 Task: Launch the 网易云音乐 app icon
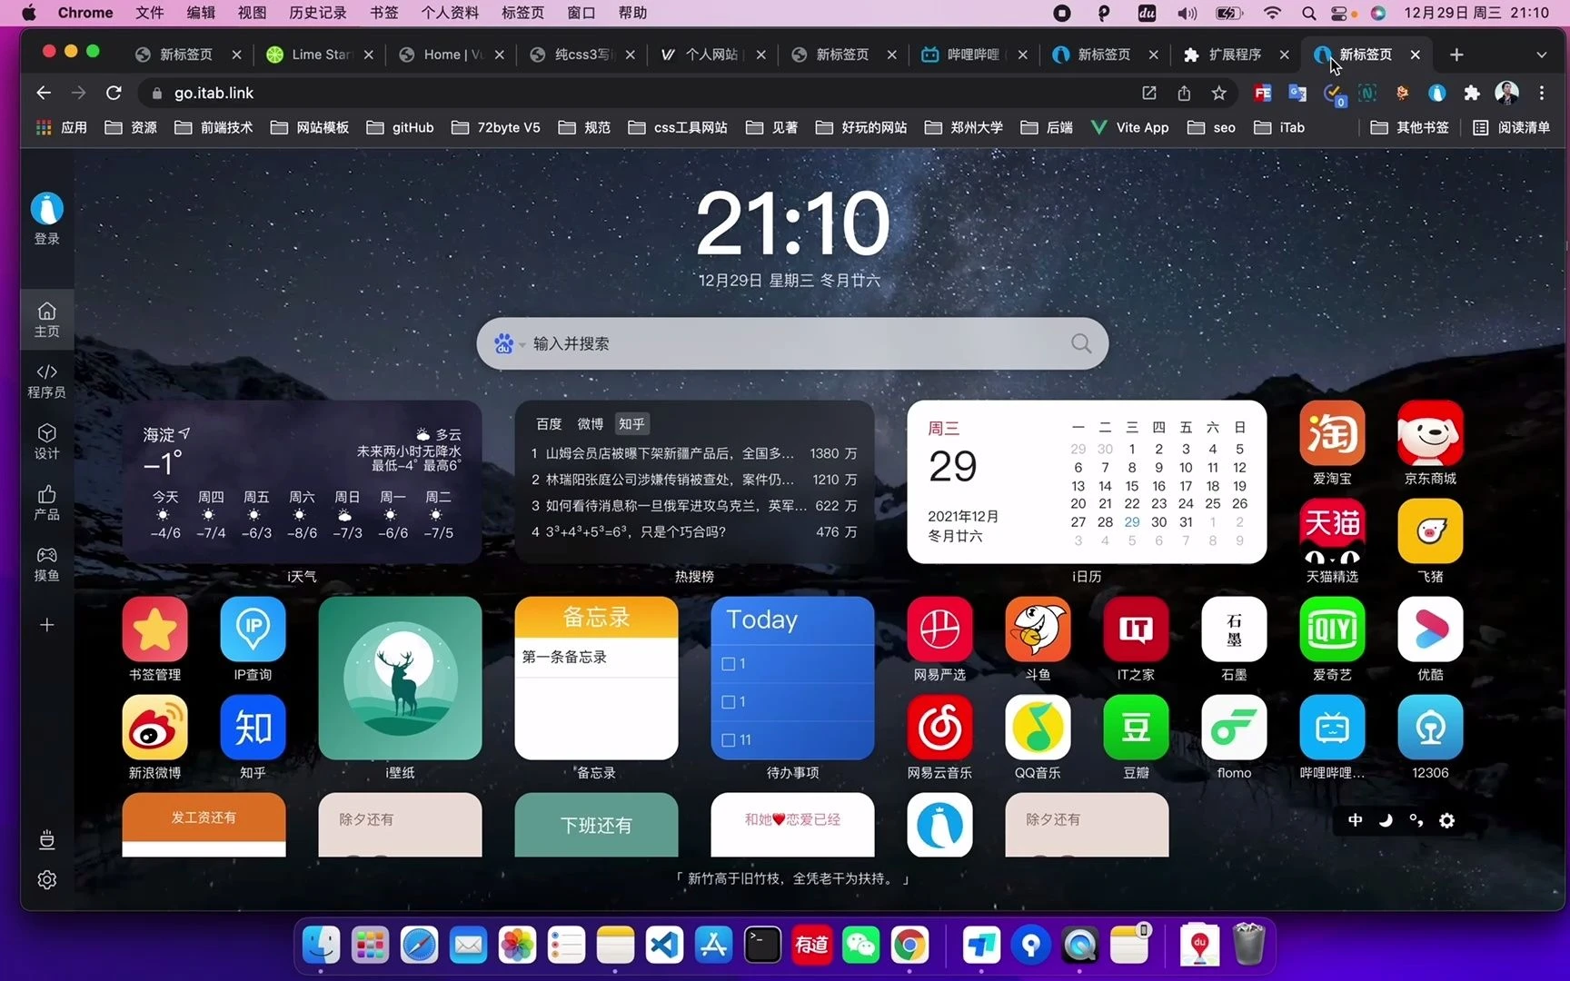pyautogui.click(x=939, y=728)
